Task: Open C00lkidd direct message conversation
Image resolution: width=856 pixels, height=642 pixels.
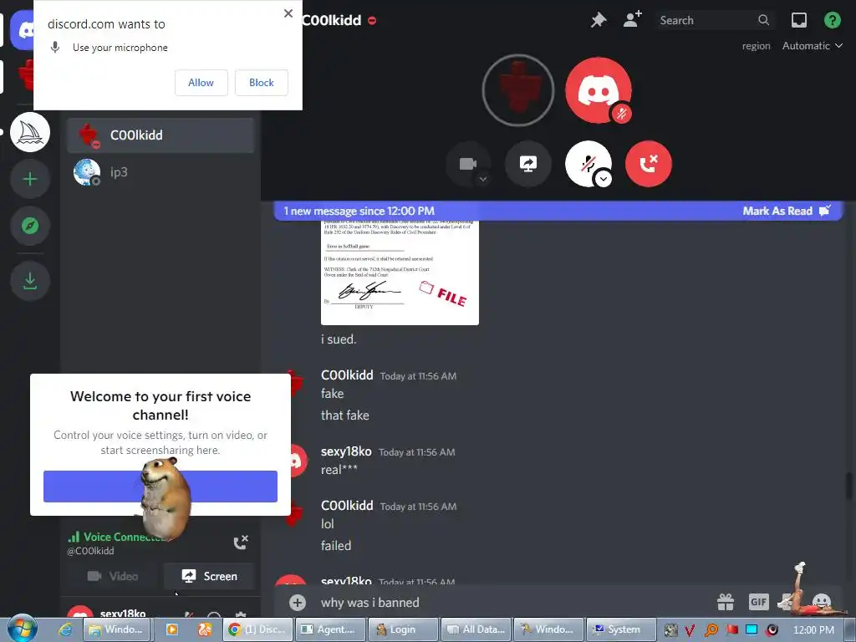Action: [x=160, y=135]
